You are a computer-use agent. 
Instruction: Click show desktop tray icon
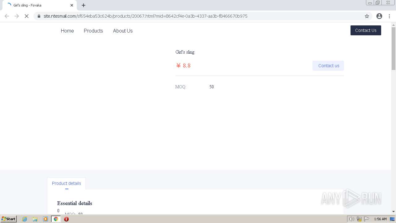(392, 219)
